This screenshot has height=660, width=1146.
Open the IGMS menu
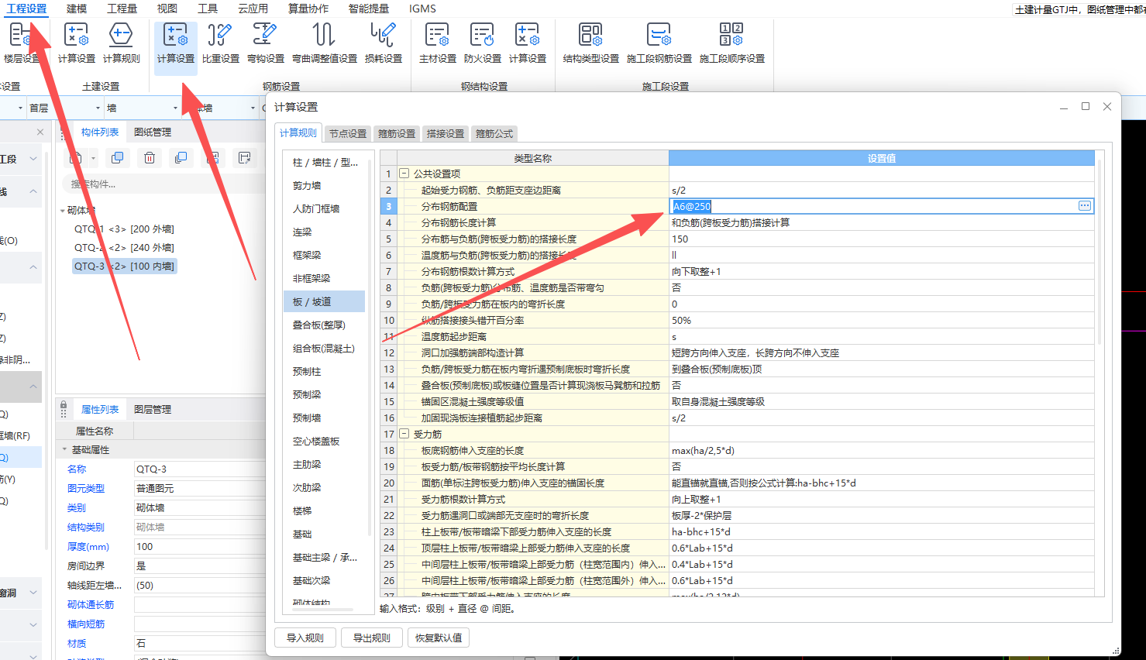[422, 9]
